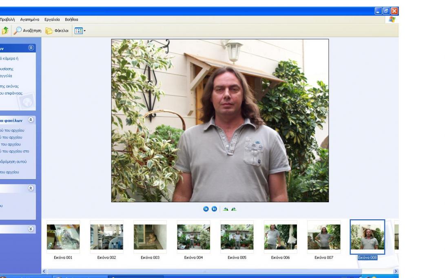Click the filmstrip scrollbar's right arrow
Viewport: 445px width, 278px height.
click(x=395, y=271)
